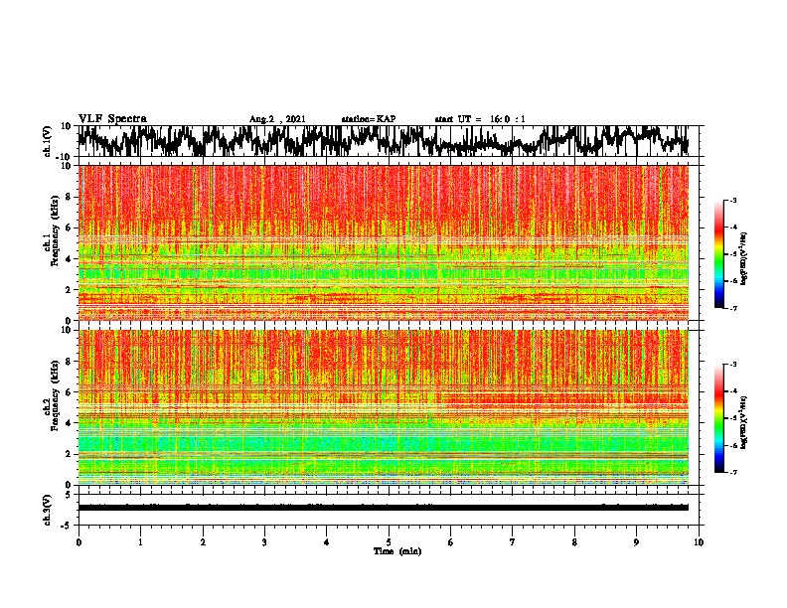787x608 pixels.
Task: Select the "Time (min)" axis title
Action: 397,551
